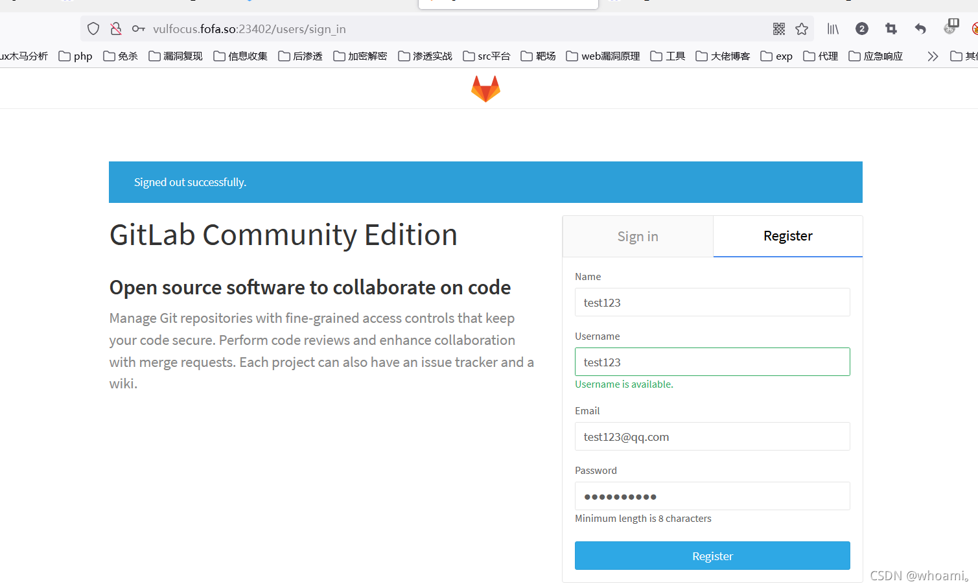Viewport: 978px width, 588px height.
Task: Click the 'Username is available.' text
Action: click(x=624, y=384)
